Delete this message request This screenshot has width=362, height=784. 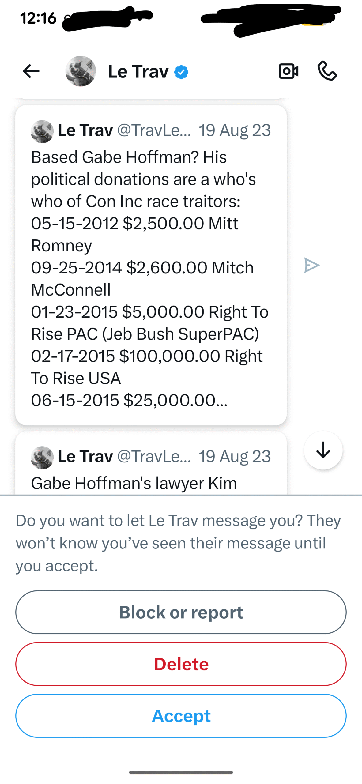coord(181,664)
